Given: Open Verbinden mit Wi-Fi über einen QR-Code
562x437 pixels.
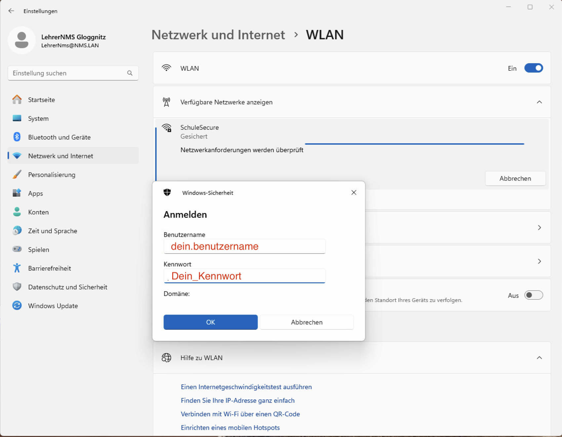Looking at the screenshot, I should click(x=240, y=414).
